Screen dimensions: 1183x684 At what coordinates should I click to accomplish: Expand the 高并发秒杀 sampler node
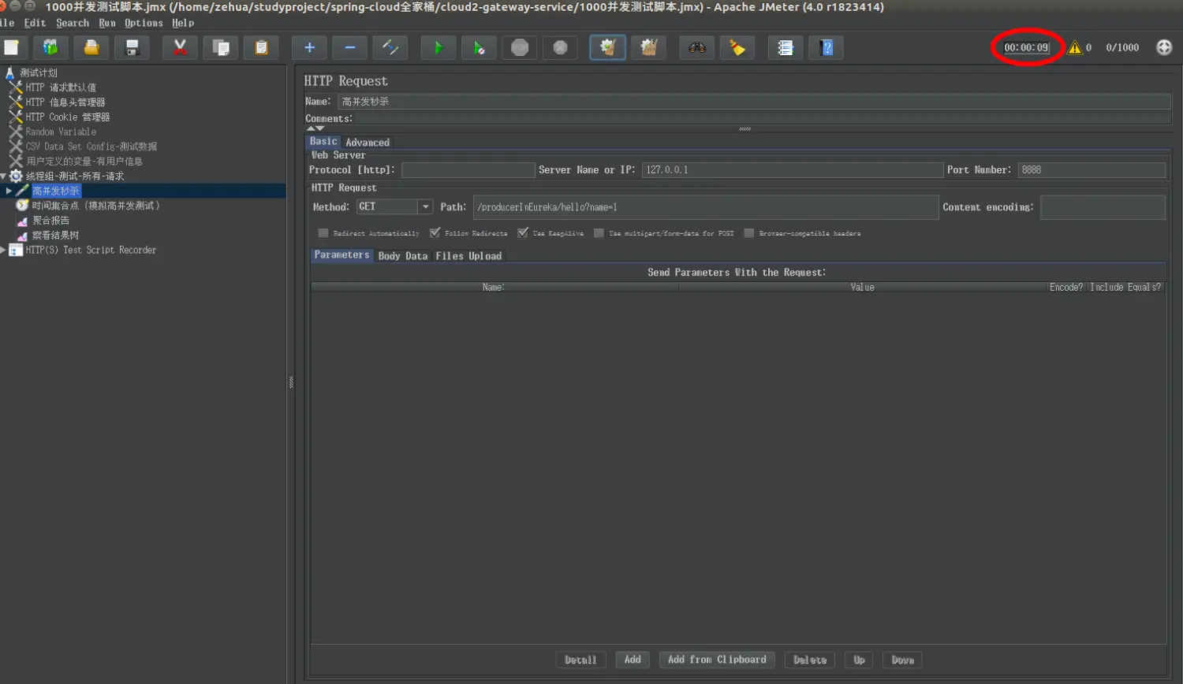click(x=9, y=191)
